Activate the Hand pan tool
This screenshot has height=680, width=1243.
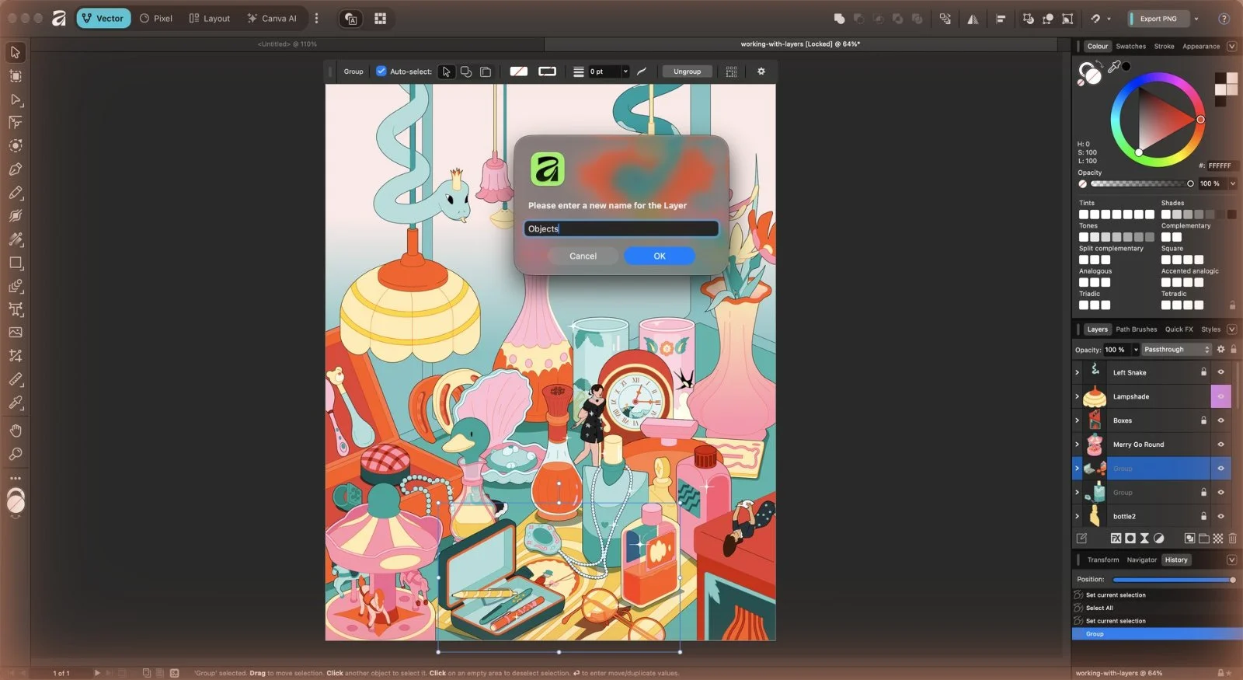pyautogui.click(x=15, y=431)
